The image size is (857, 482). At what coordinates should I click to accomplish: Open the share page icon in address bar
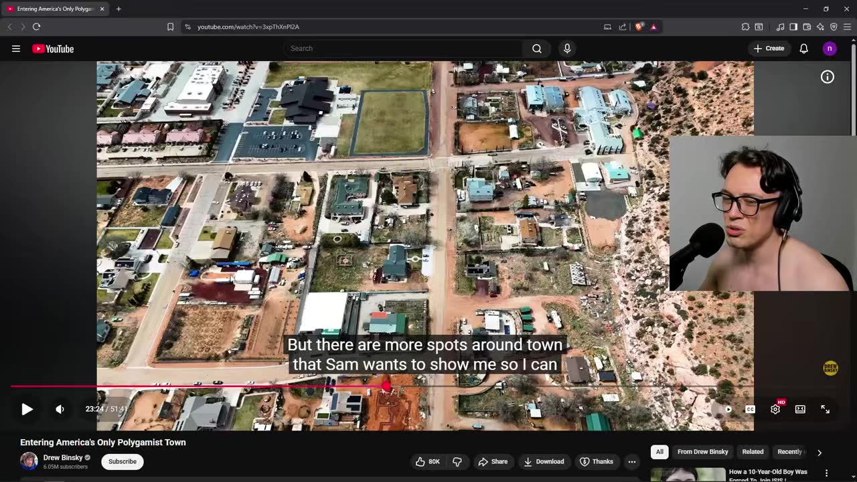[x=623, y=27]
